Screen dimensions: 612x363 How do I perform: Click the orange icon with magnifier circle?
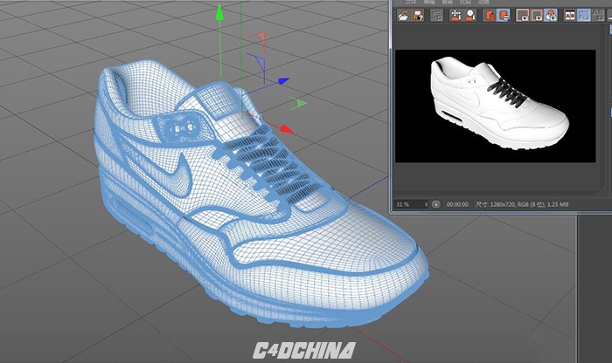coord(470,15)
